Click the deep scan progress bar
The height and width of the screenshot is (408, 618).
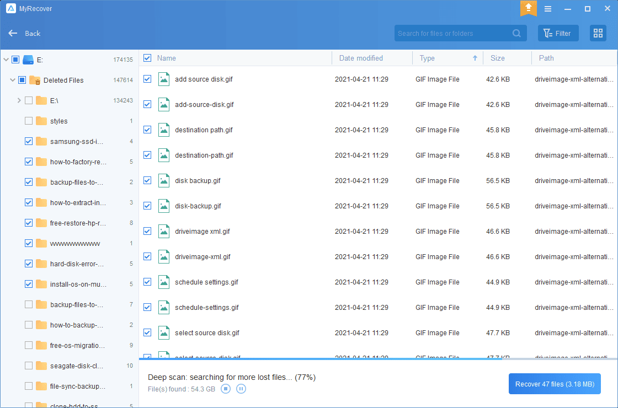(379, 359)
